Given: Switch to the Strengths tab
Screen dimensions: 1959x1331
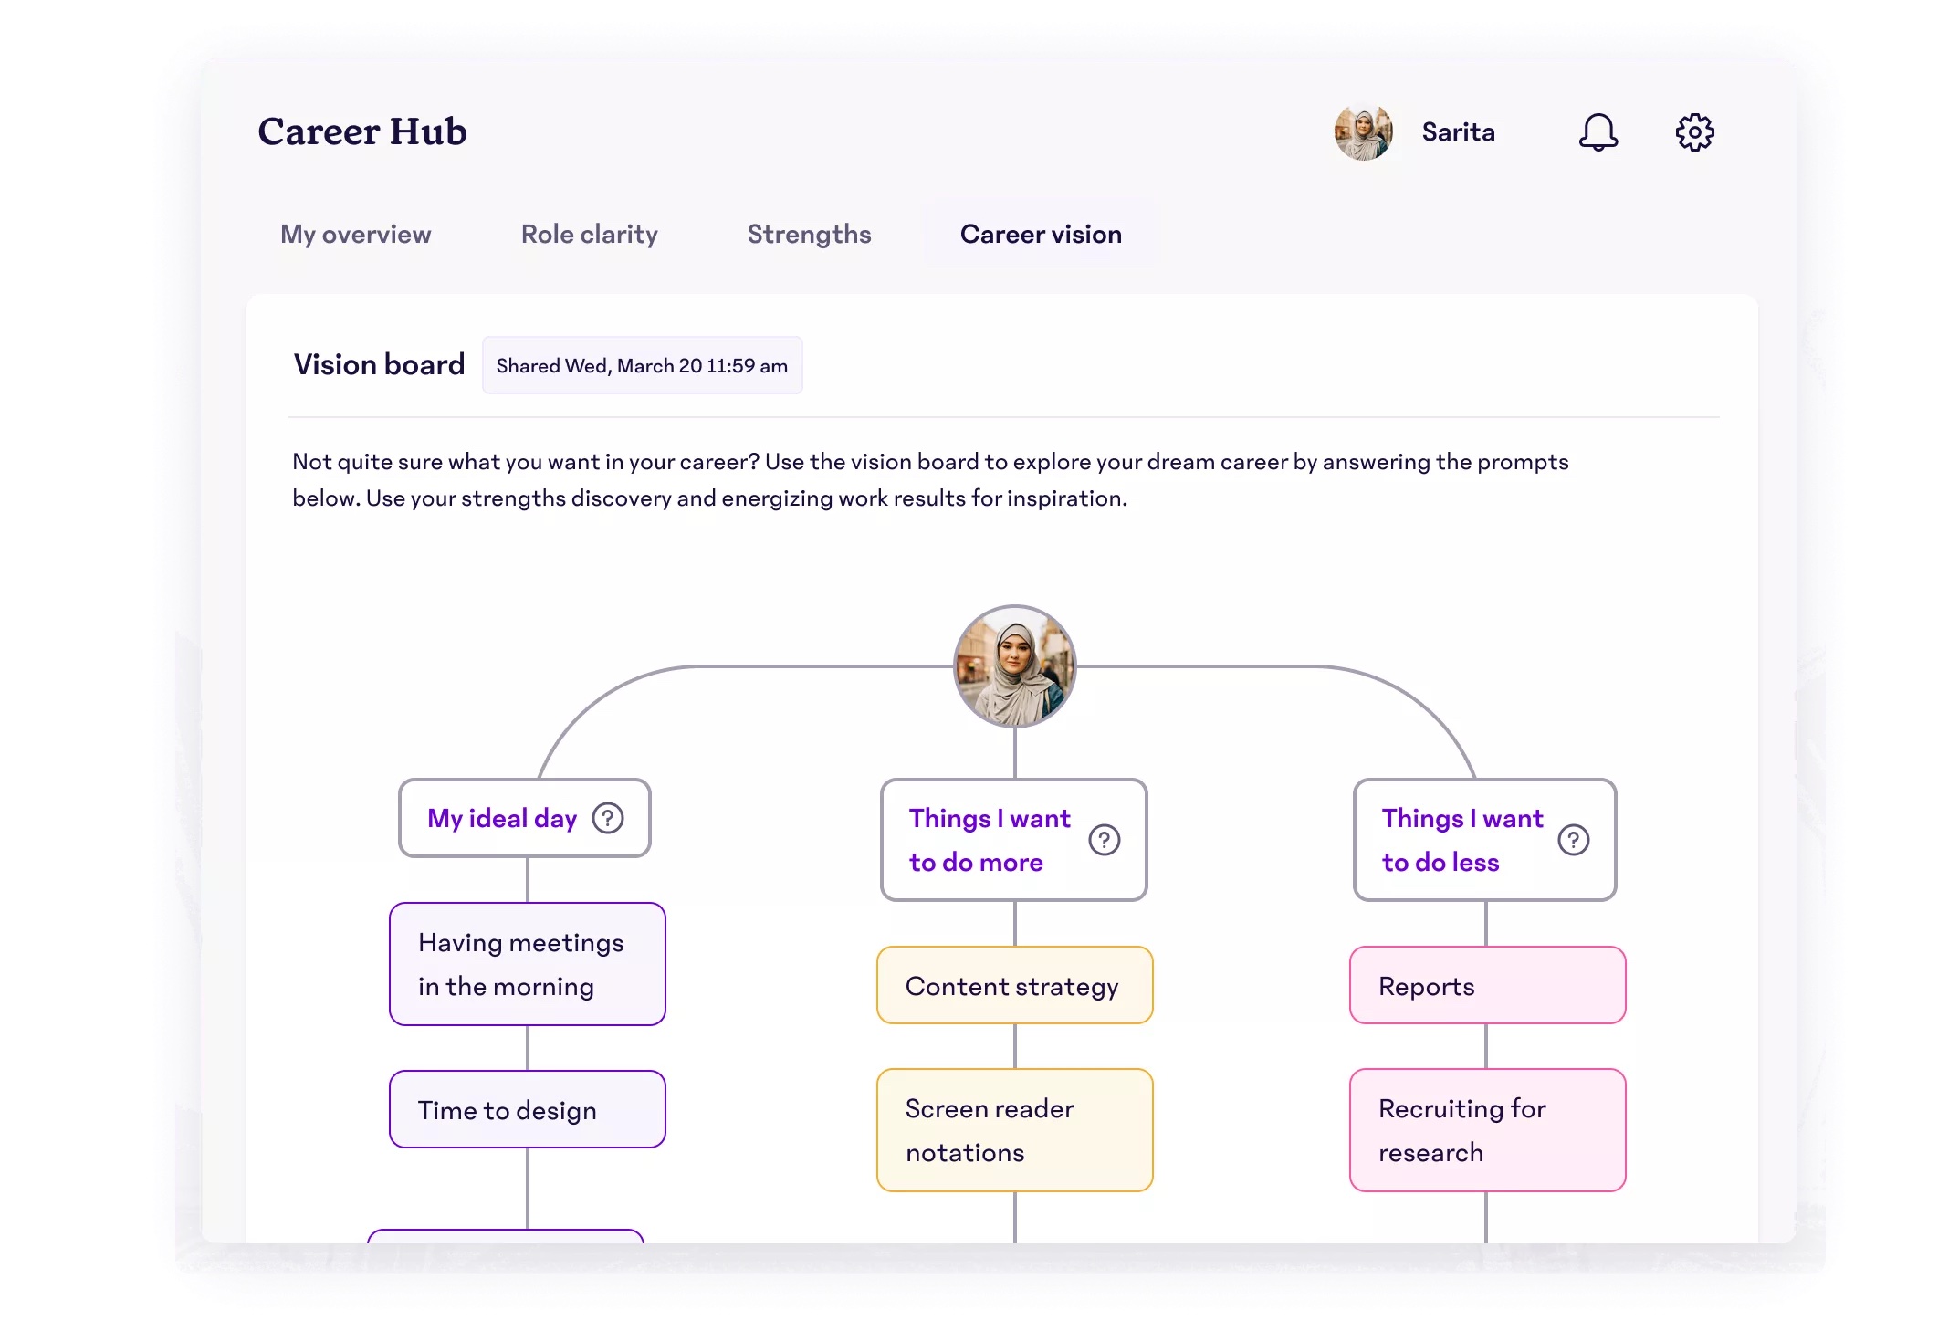Looking at the screenshot, I should click(x=808, y=233).
